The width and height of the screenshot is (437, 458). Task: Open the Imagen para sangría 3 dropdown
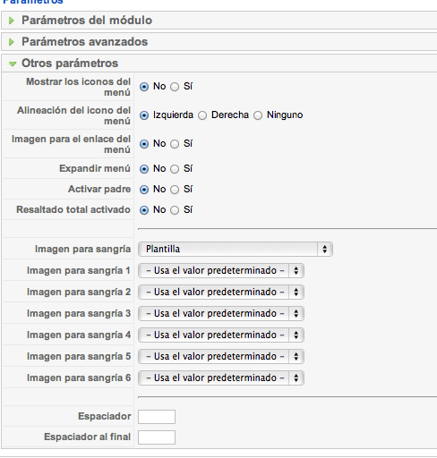click(221, 313)
